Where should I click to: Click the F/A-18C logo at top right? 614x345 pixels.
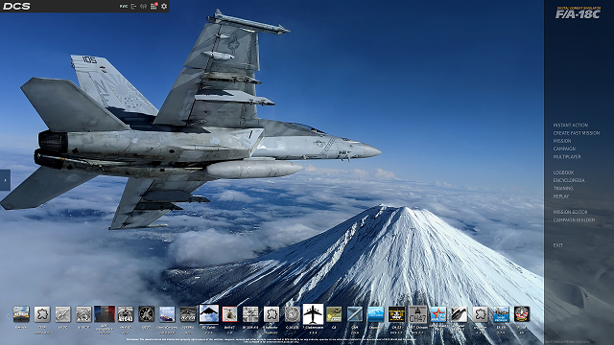click(578, 12)
